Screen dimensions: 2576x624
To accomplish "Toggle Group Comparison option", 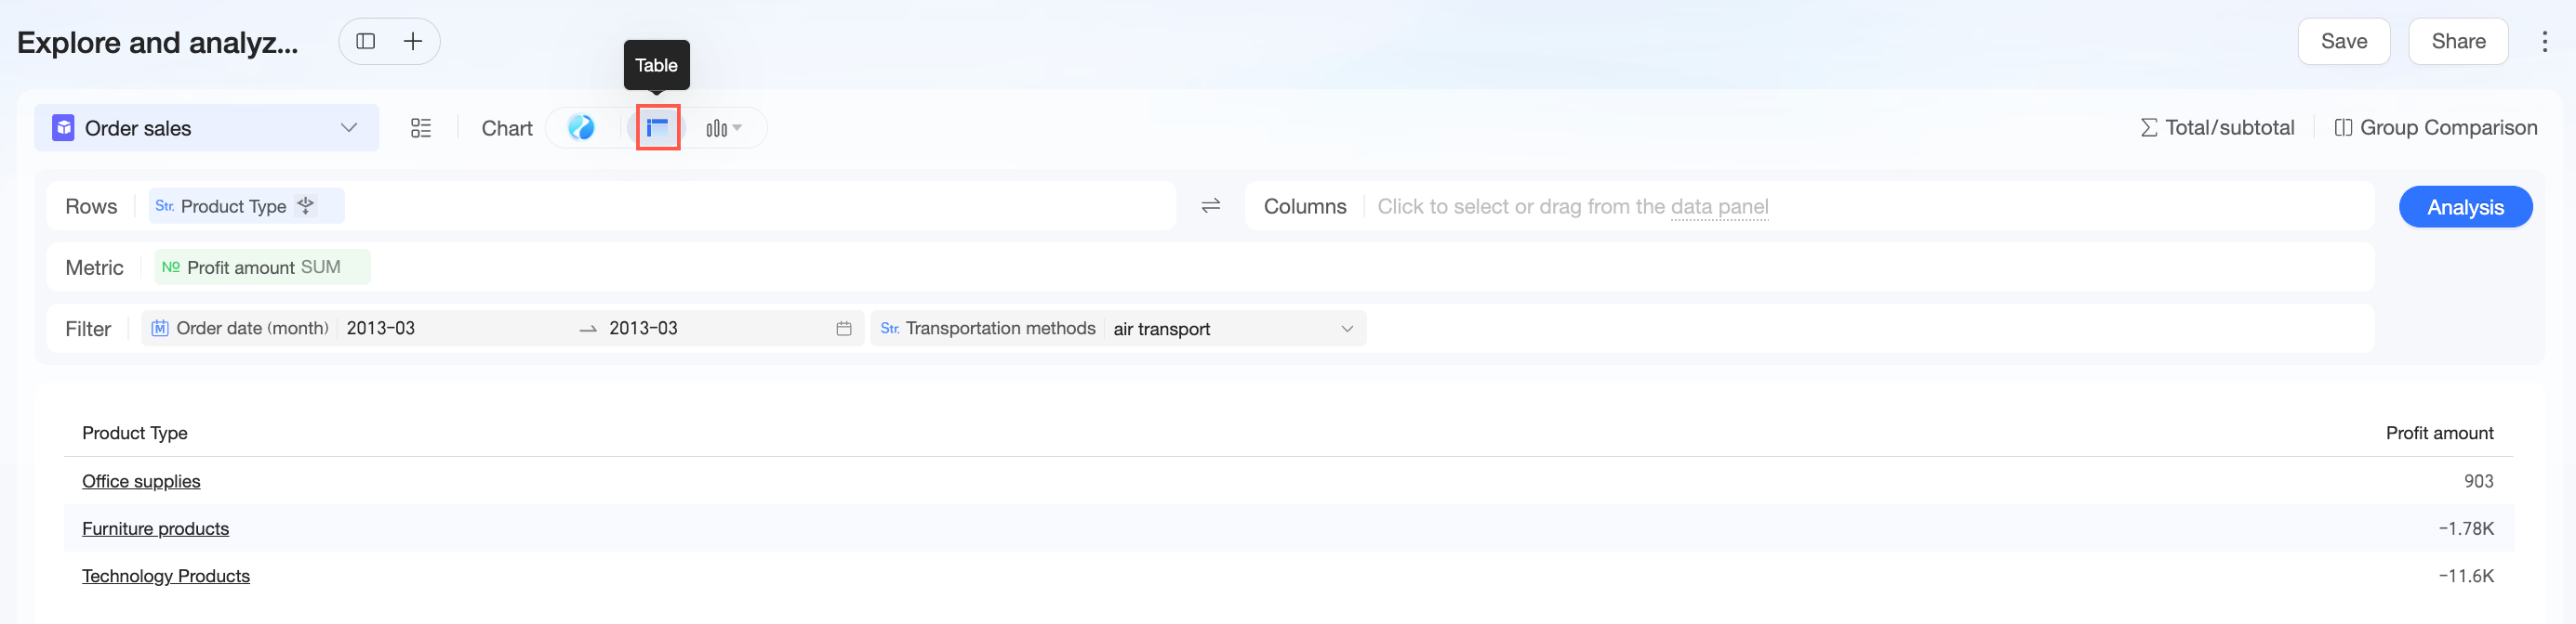I will [x=2436, y=128].
